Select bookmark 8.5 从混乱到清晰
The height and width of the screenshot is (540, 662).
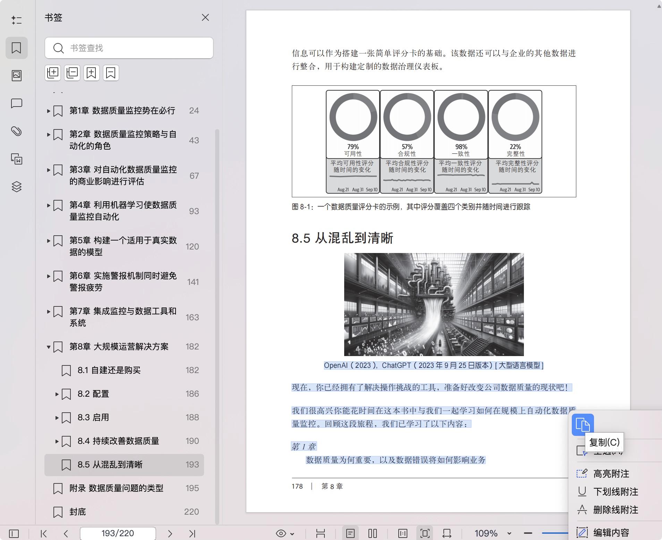(124, 465)
